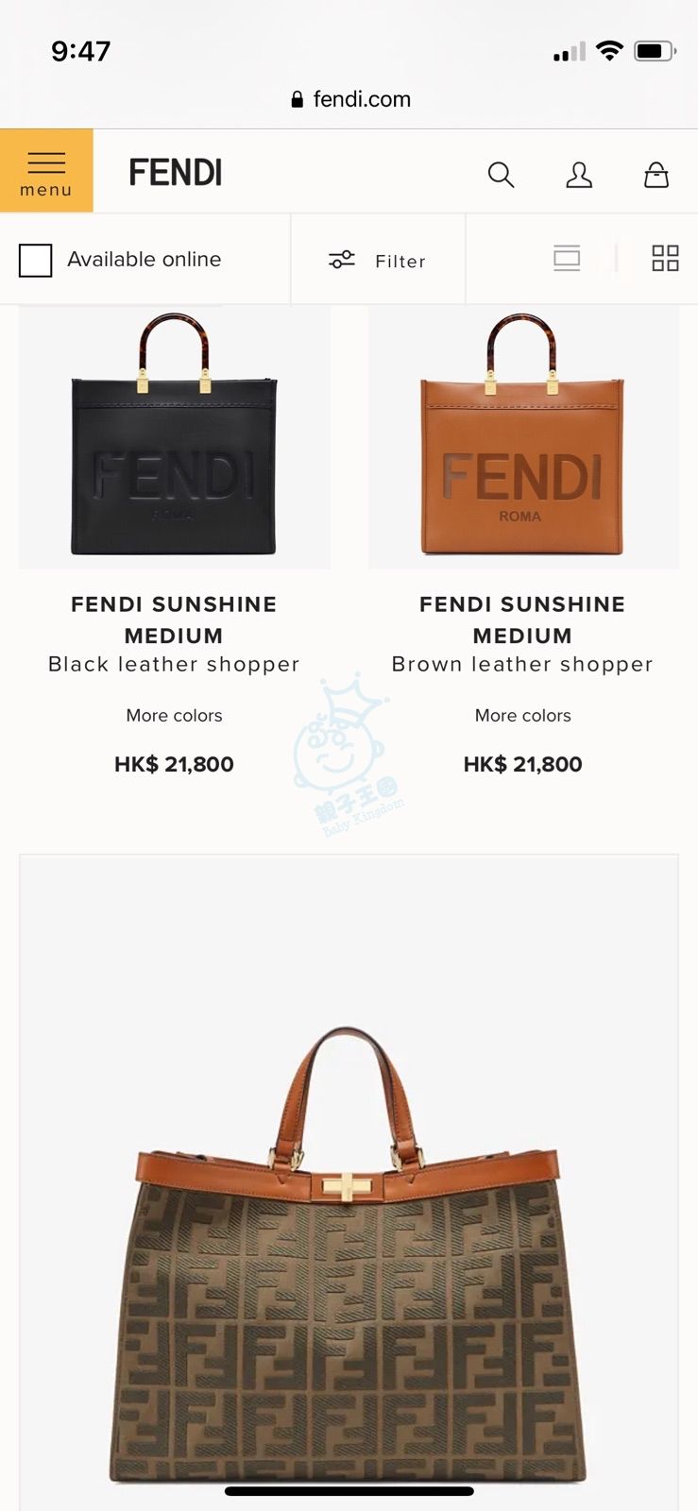
Task: Click the Filter sliders icon
Action: click(x=342, y=260)
